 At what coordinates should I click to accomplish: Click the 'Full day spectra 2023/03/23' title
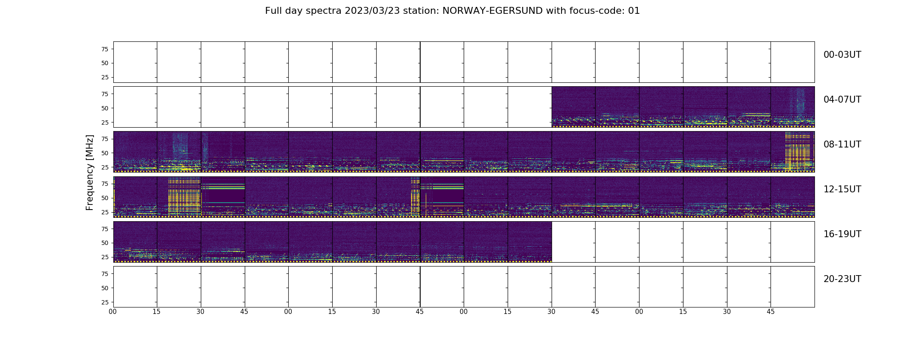tap(332, 11)
